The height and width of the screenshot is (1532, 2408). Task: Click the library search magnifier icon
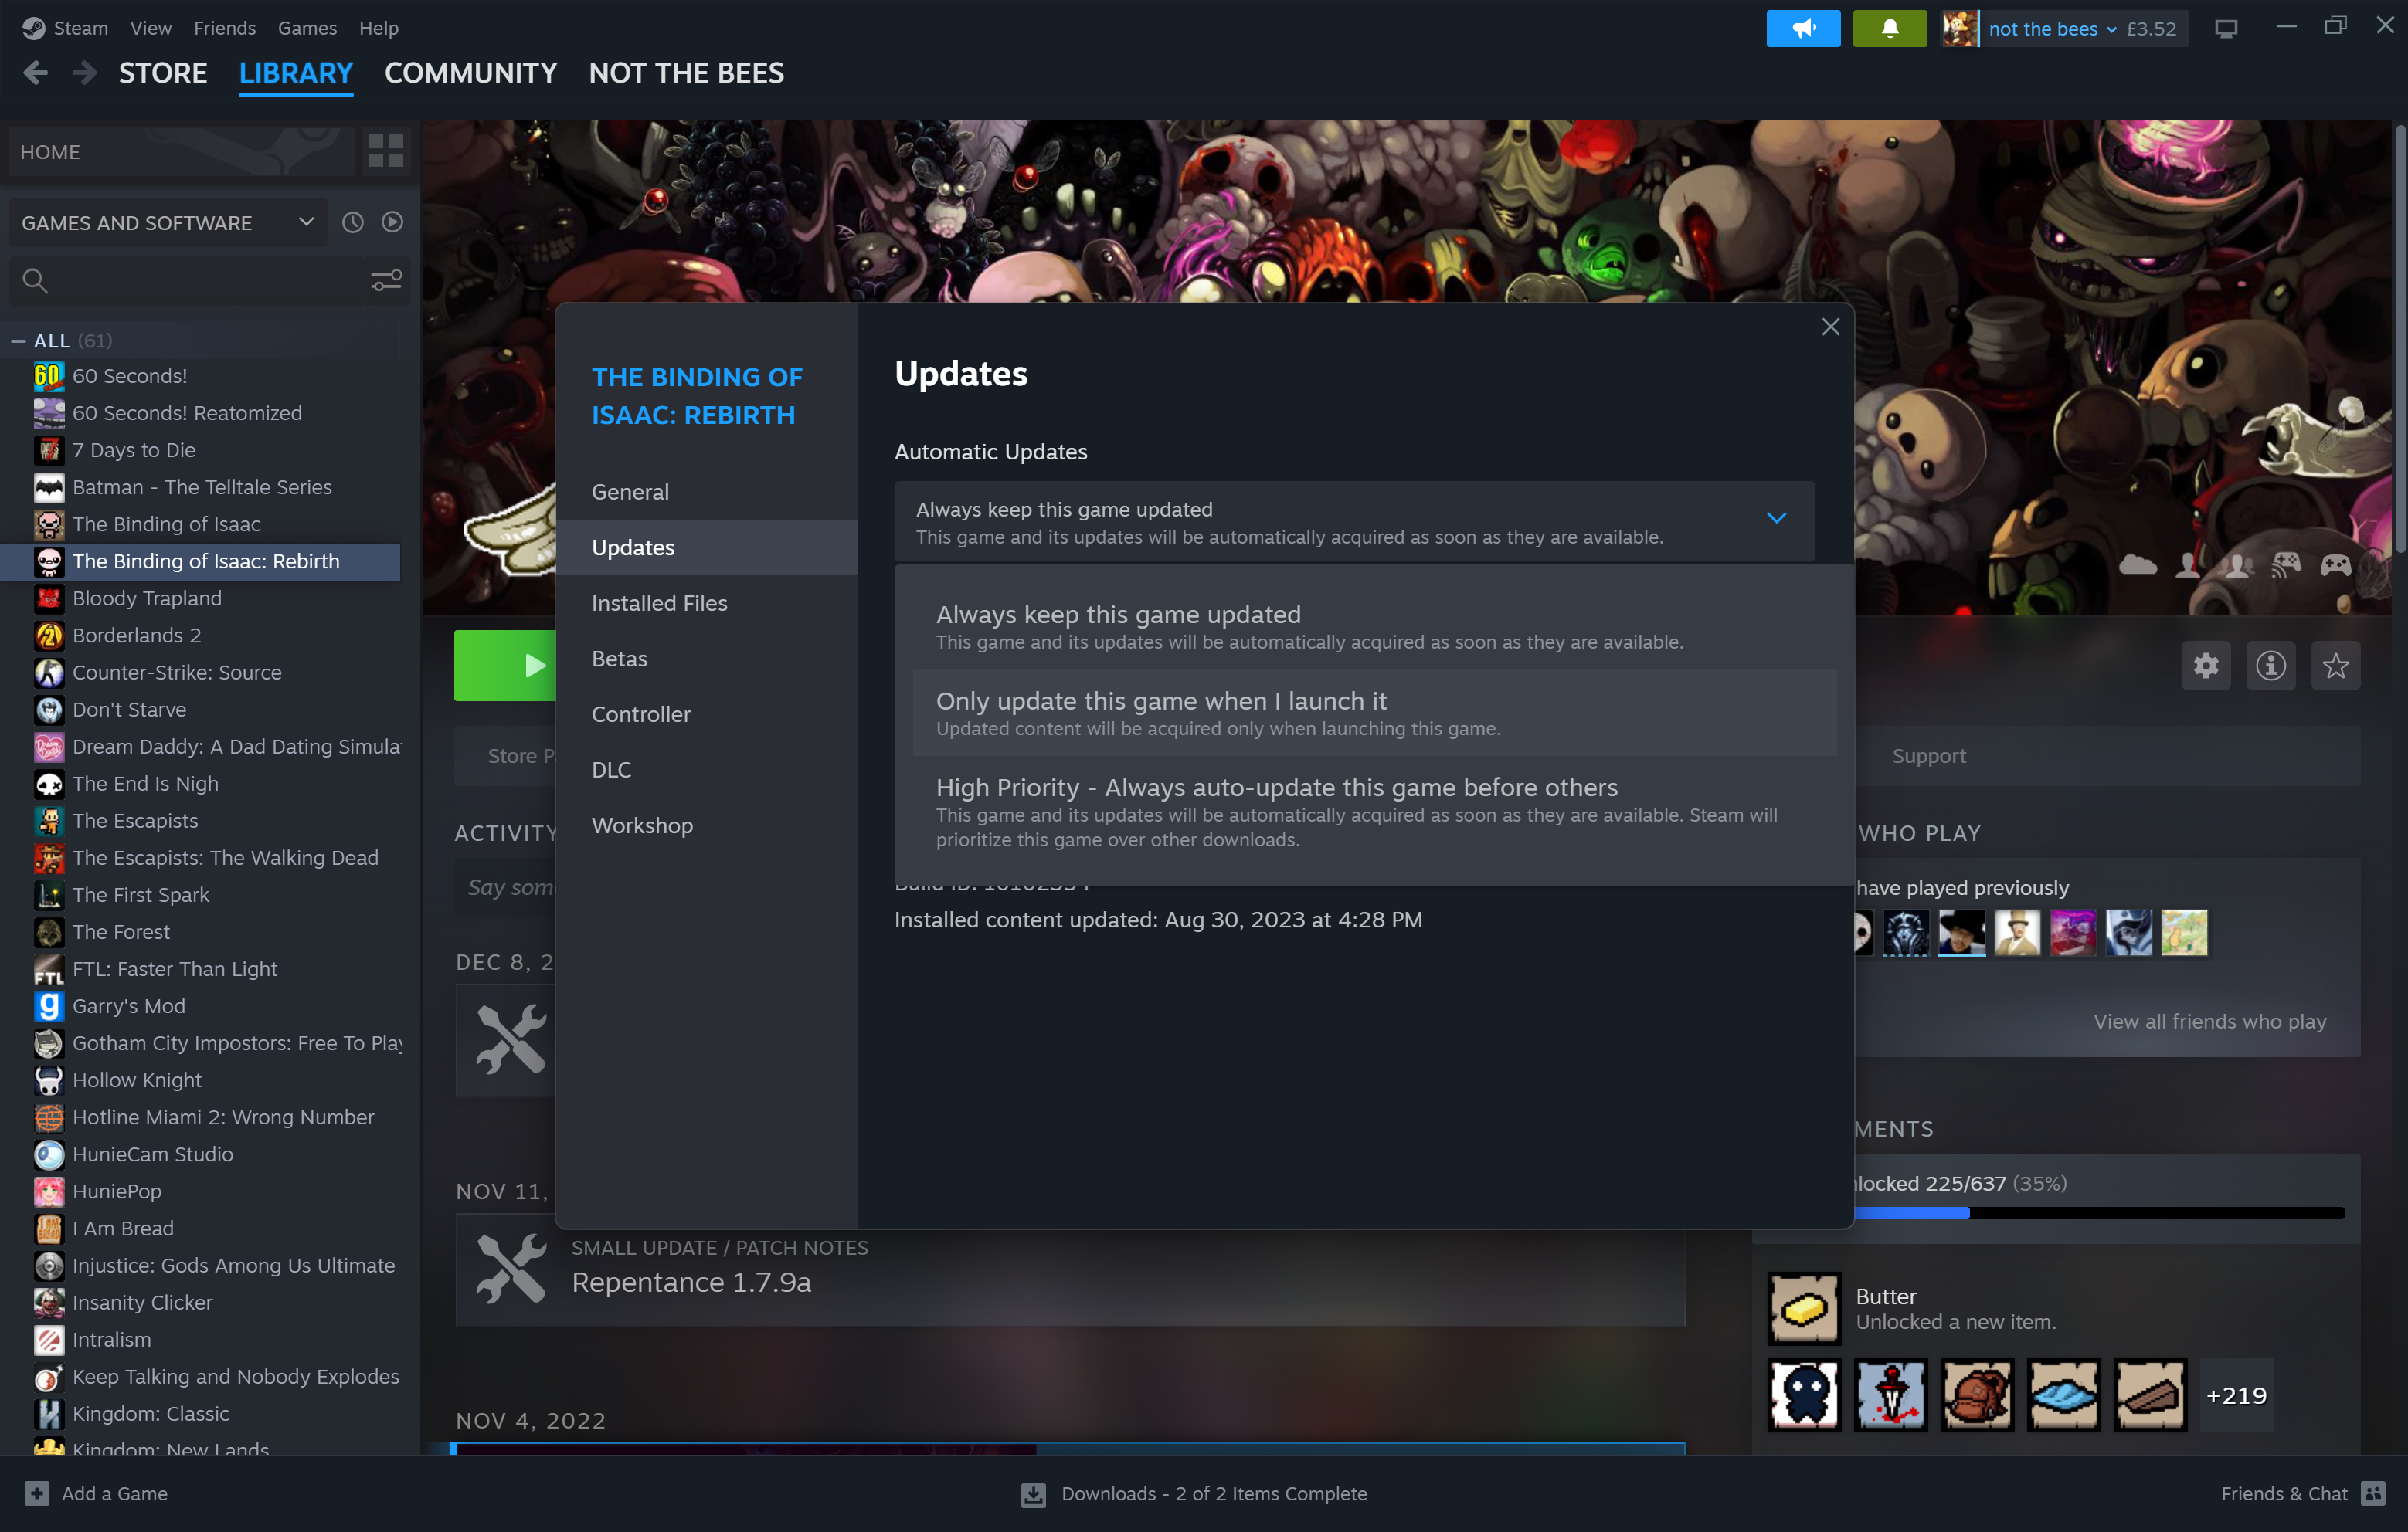pyautogui.click(x=35, y=281)
